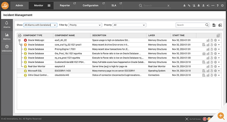Open the Metrics sidebar section
This screenshot has width=227, height=122.
[x=7, y=36]
